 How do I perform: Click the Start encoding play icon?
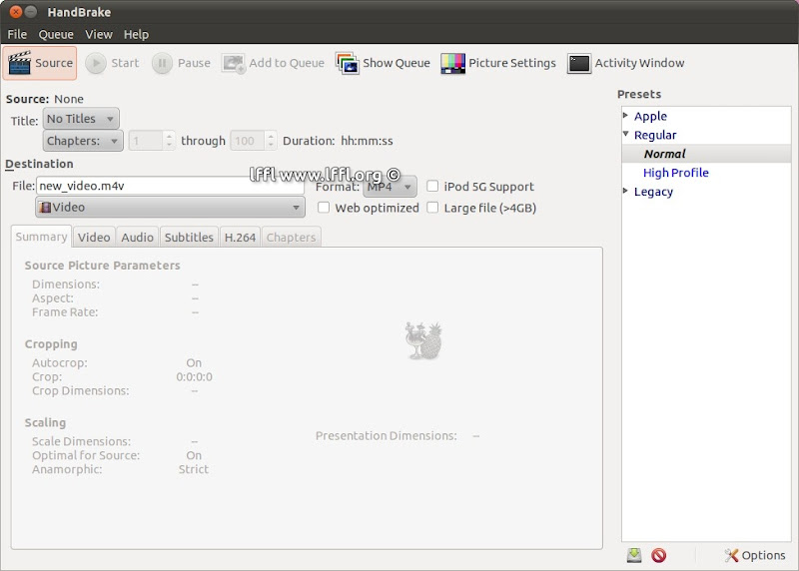pos(96,63)
